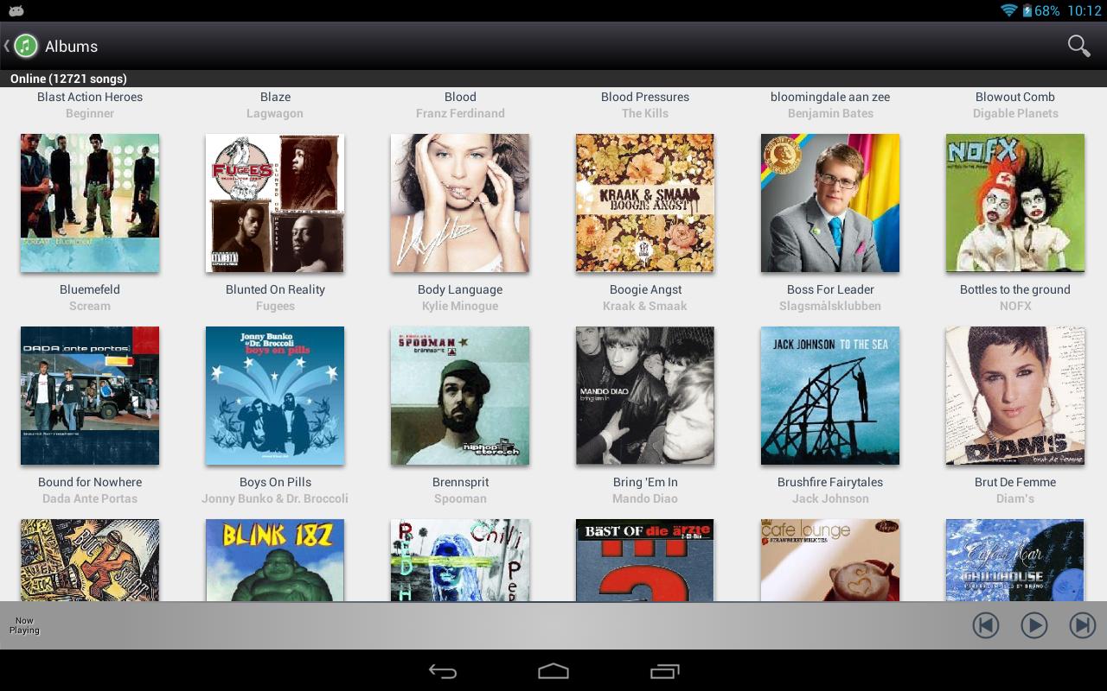
Task: Select the Lagwagon artist label
Action: [275, 113]
